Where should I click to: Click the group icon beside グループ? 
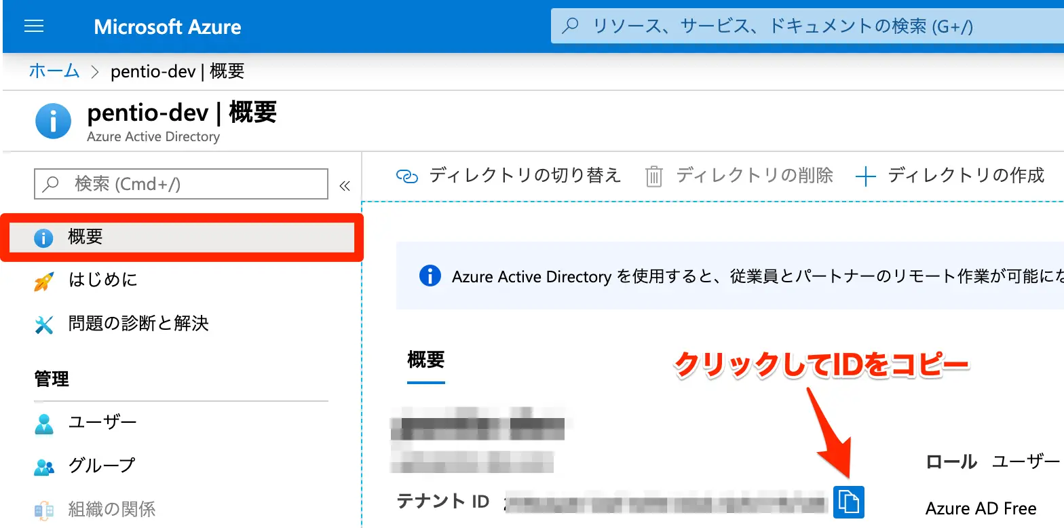(44, 466)
